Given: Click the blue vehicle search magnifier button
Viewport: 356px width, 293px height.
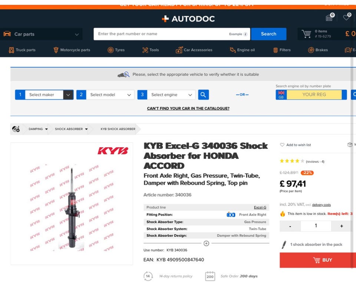Looking at the screenshot, I should 203,95.
